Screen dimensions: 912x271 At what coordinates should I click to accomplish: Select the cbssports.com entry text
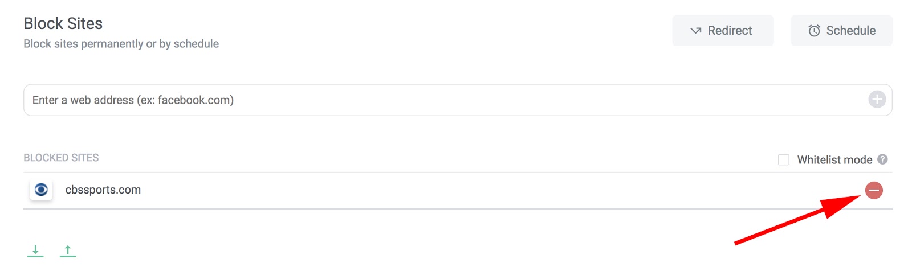point(103,190)
